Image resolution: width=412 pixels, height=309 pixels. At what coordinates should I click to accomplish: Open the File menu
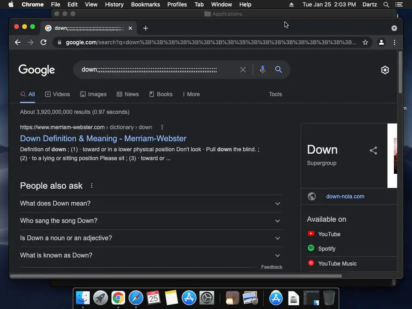point(56,4)
